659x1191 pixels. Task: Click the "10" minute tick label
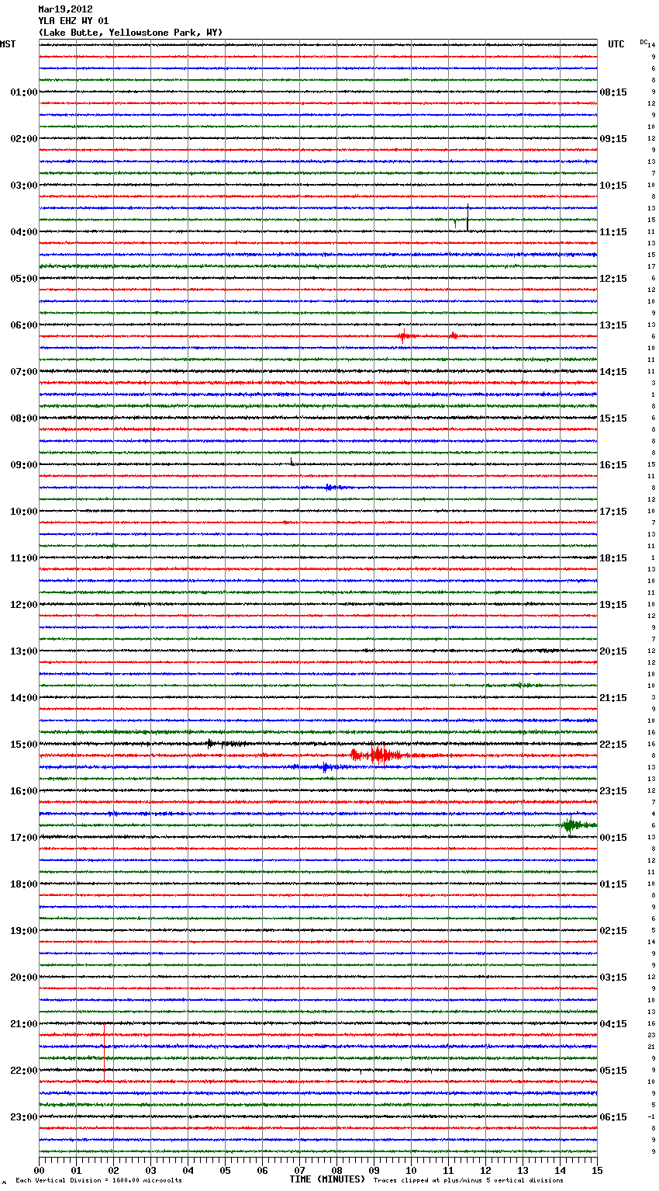(x=411, y=1170)
